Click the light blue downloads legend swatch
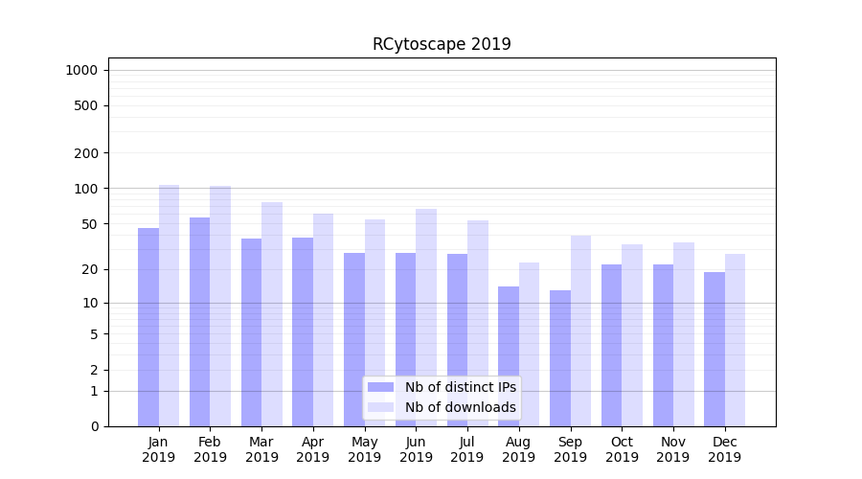Image resolution: width=862 pixels, height=479 pixels. [380, 407]
